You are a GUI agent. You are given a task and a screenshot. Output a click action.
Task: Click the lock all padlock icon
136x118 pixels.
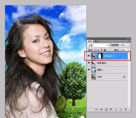(105, 50)
